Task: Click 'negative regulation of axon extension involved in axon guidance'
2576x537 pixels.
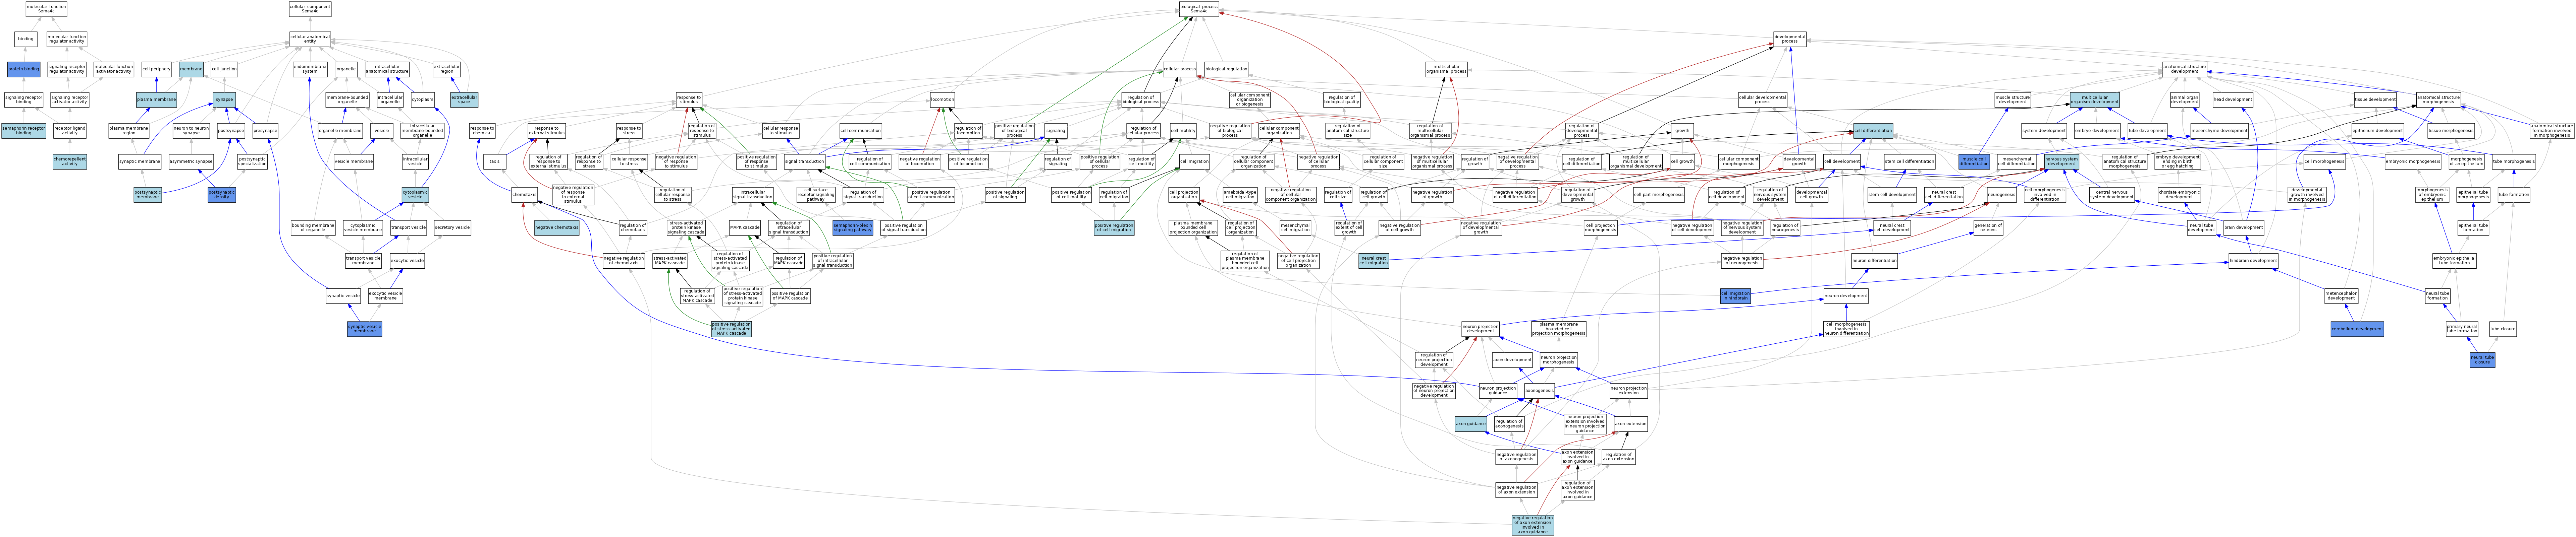Action: pos(1533,525)
